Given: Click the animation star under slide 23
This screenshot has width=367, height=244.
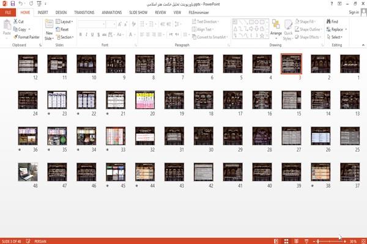Looking at the screenshot, I should [x=49, y=114].
